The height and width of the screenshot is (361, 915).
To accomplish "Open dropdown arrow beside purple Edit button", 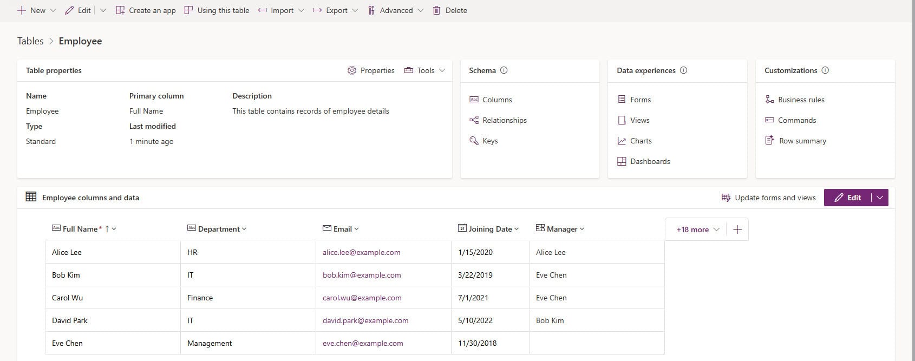I will 880,198.
